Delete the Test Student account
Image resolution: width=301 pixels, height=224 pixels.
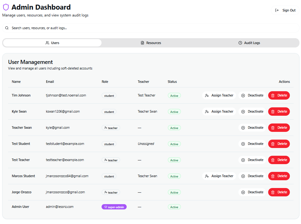(x=279, y=144)
